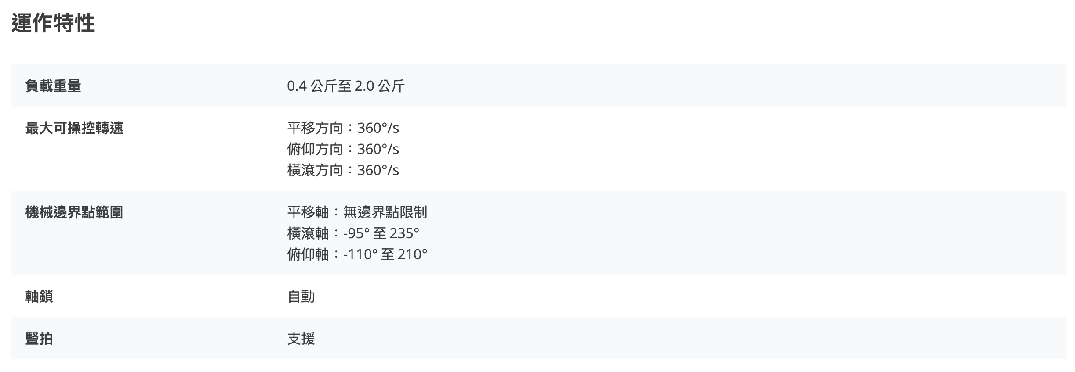Click the 235° value in the 橫滾軸 line
Viewport: 1075px width, 372px height.
click(404, 233)
